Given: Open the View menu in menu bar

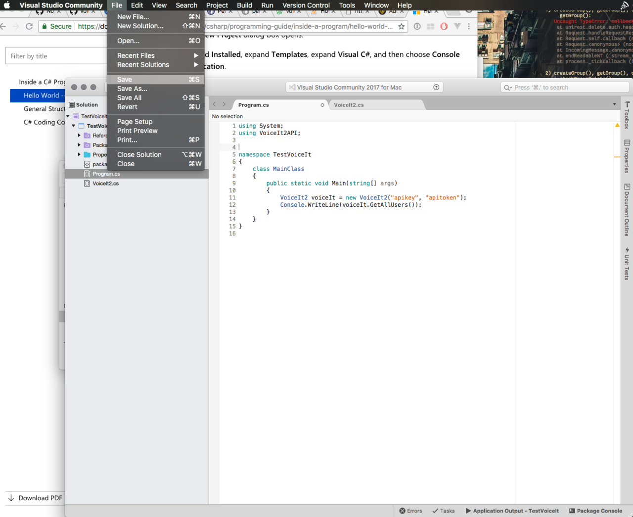Looking at the screenshot, I should [x=159, y=5].
